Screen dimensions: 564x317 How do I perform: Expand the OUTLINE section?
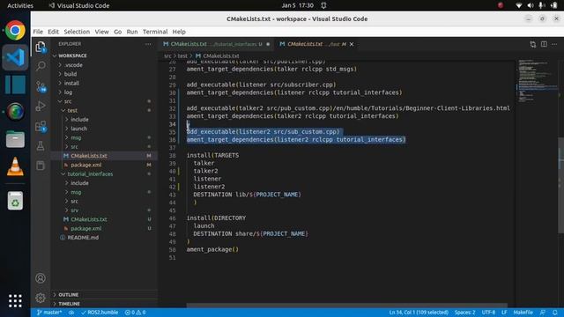pos(68,295)
